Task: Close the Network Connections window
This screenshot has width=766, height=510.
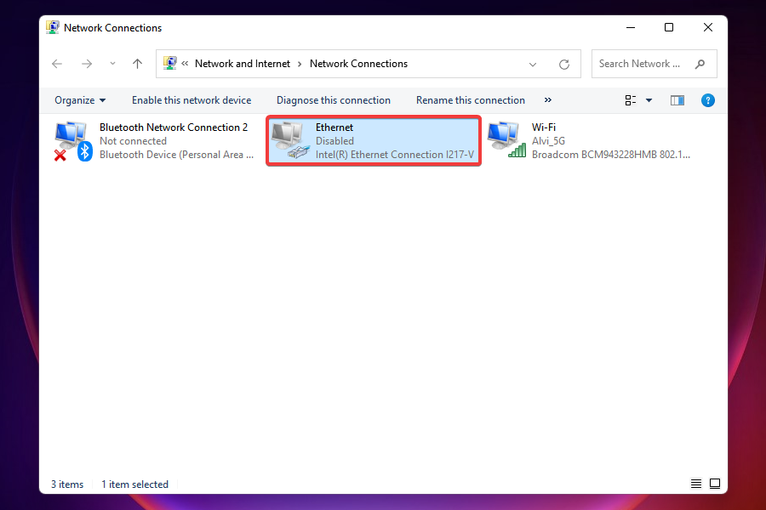Action: (708, 27)
